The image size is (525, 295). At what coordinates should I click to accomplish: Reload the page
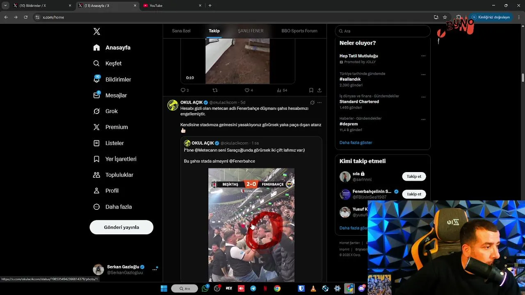coord(25,17)
